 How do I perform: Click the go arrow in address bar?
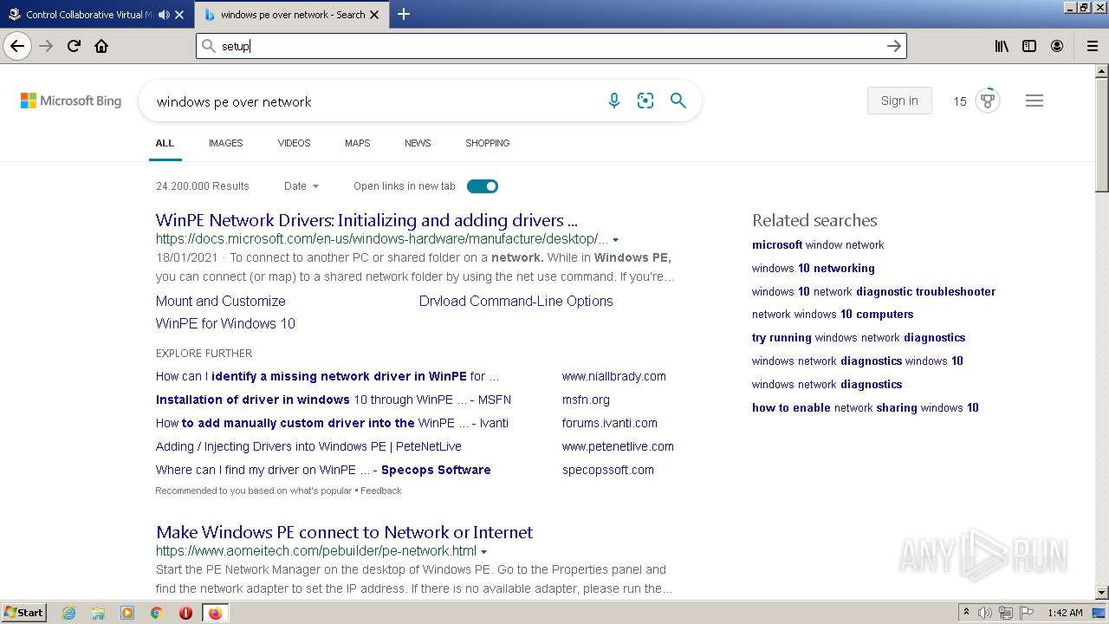click(894, 46)
